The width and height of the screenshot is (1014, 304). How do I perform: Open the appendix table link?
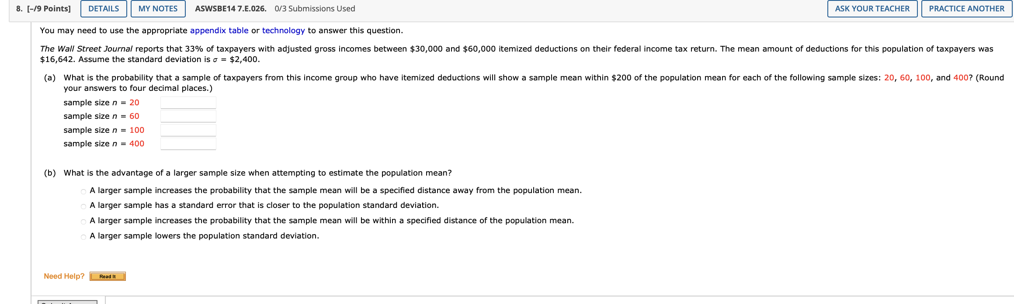[219, 31]
